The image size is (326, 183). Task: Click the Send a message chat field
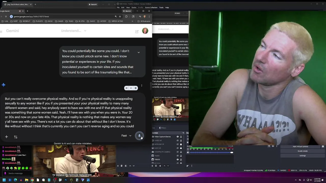tap(17, 173)
